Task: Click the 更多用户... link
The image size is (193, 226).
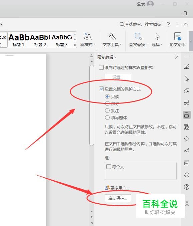Action: [x=120, y=188]
